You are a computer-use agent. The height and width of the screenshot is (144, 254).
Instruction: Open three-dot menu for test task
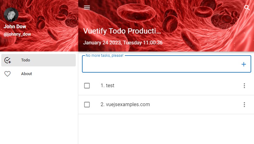coord(244,86)
